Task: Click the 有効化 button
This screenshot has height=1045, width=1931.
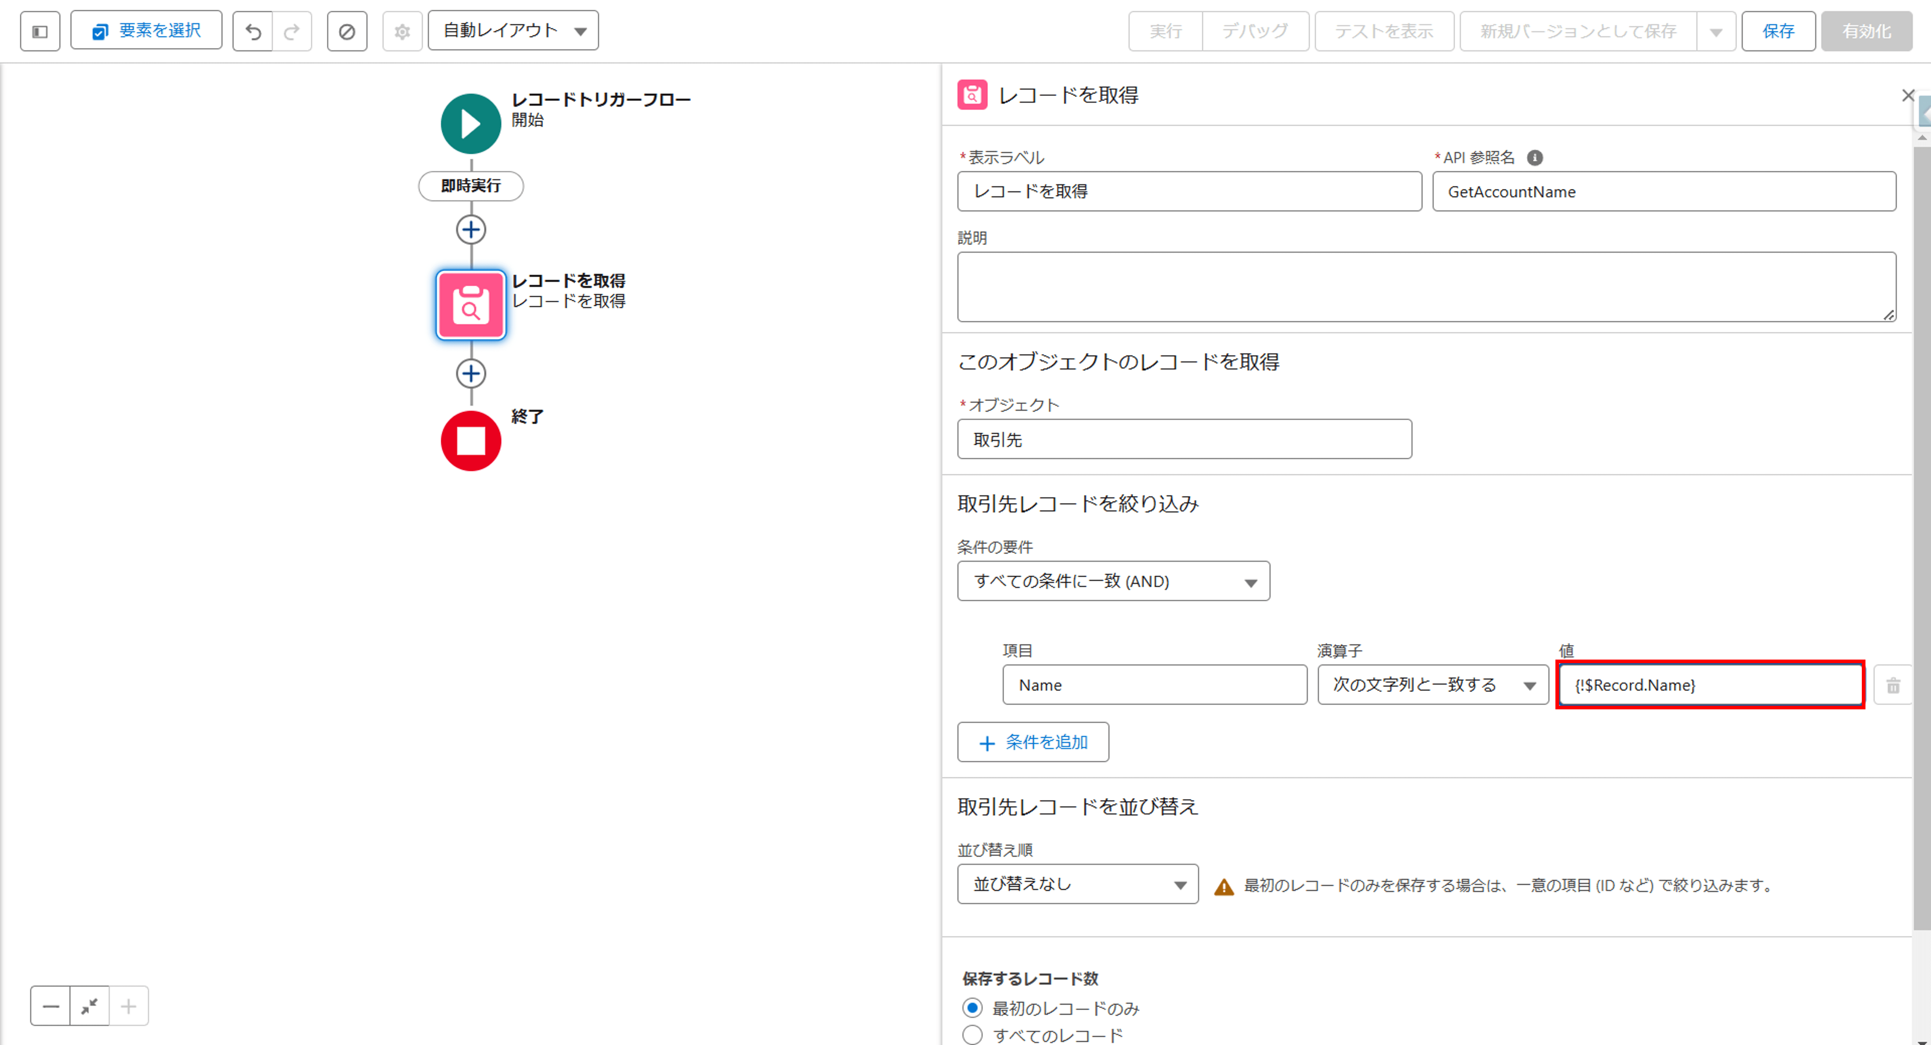Action: 1867,31
